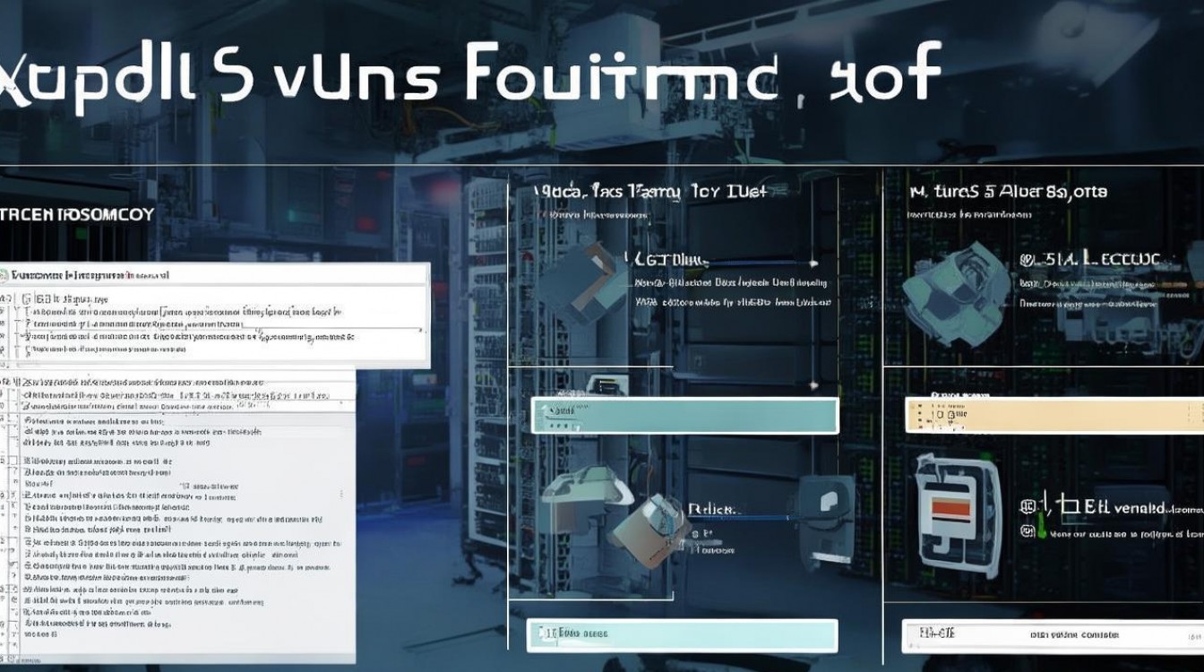1204x672 pixels.
Task: Click the beige highlighted bar in right panel
Action: click(x=1053, y=415)
